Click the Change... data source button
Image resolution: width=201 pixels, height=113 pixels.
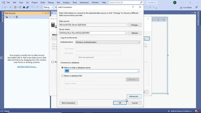pos(135,25)
